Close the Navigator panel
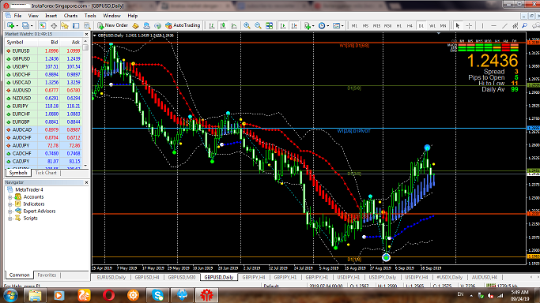Viewport: 540px width, 303px height. 86,182
